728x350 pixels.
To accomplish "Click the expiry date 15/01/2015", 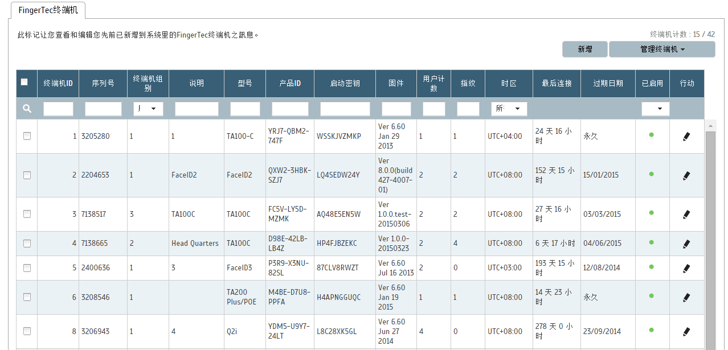I will point(602,175).
